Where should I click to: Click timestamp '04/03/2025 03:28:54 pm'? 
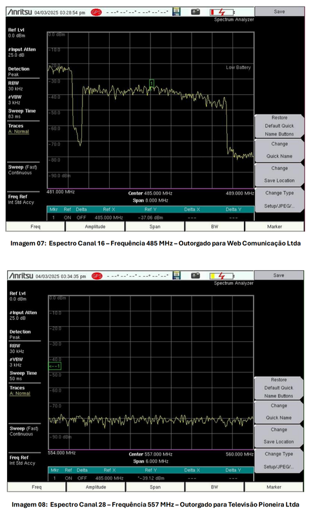[59, 12]
